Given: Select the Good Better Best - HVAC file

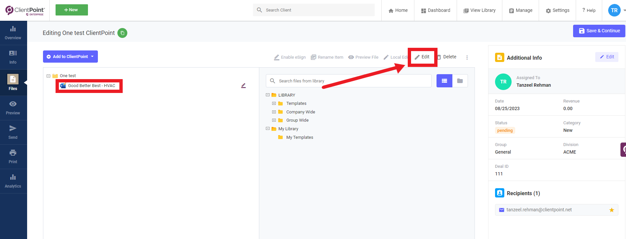Looking at the screenshot, I should coord(92,86).
